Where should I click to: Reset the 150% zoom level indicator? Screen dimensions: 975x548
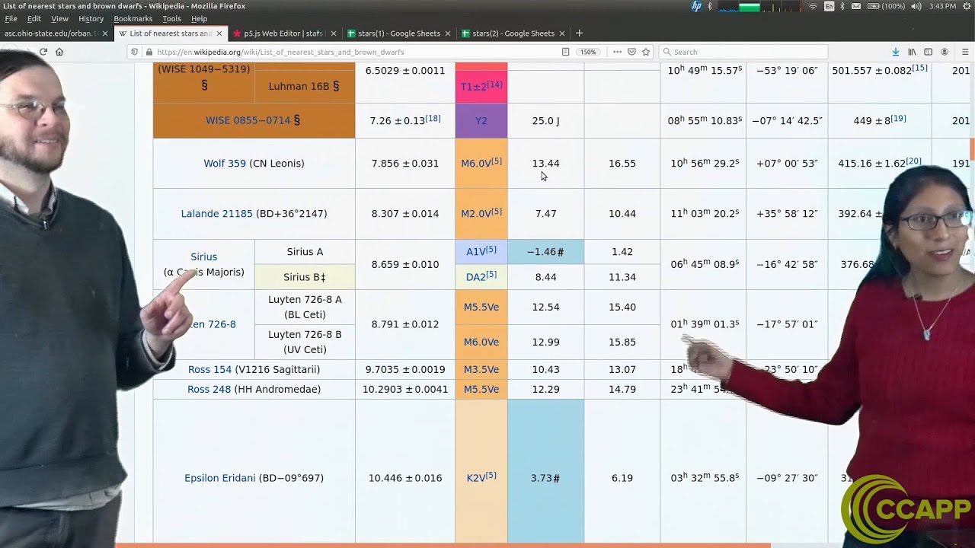588,52
